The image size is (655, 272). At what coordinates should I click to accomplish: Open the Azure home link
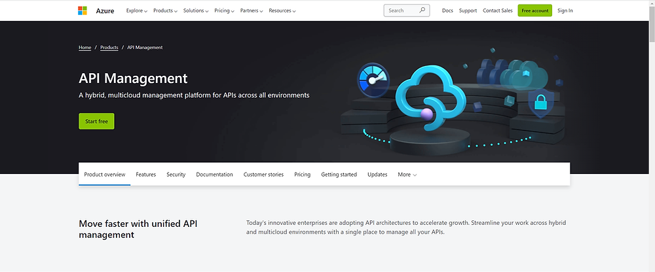point(105,11)
